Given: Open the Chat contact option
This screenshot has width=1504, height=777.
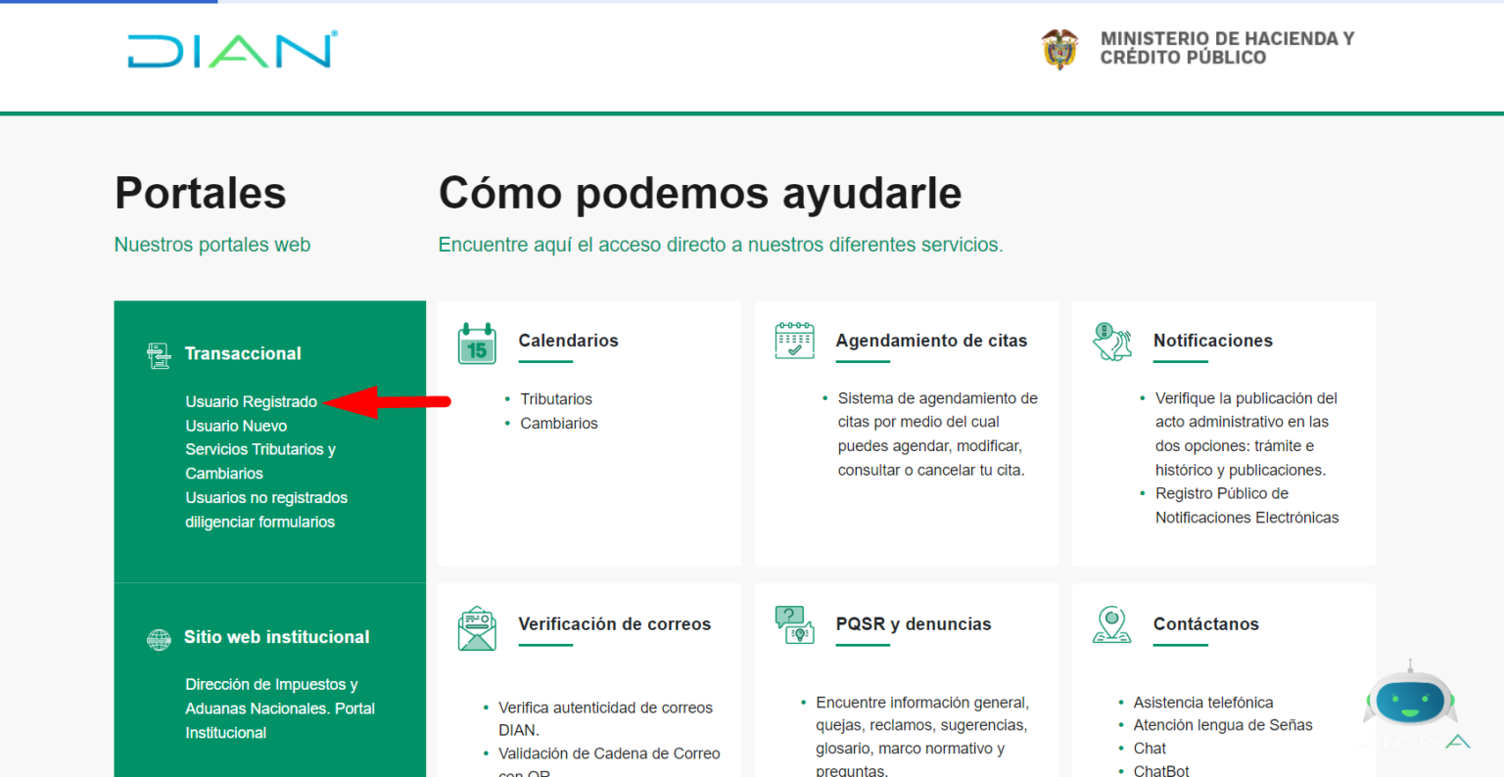Looking at the screenshot, I should point(1150,749).
